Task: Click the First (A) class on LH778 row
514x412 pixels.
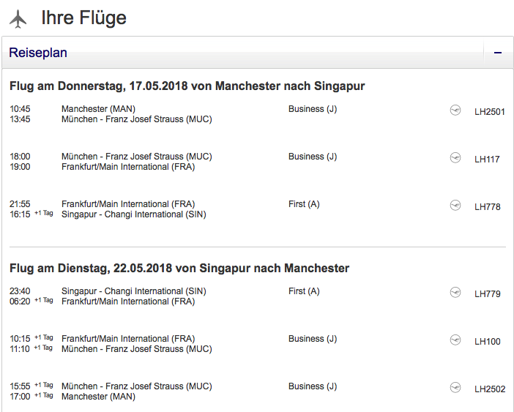Action: coord(304,204)
